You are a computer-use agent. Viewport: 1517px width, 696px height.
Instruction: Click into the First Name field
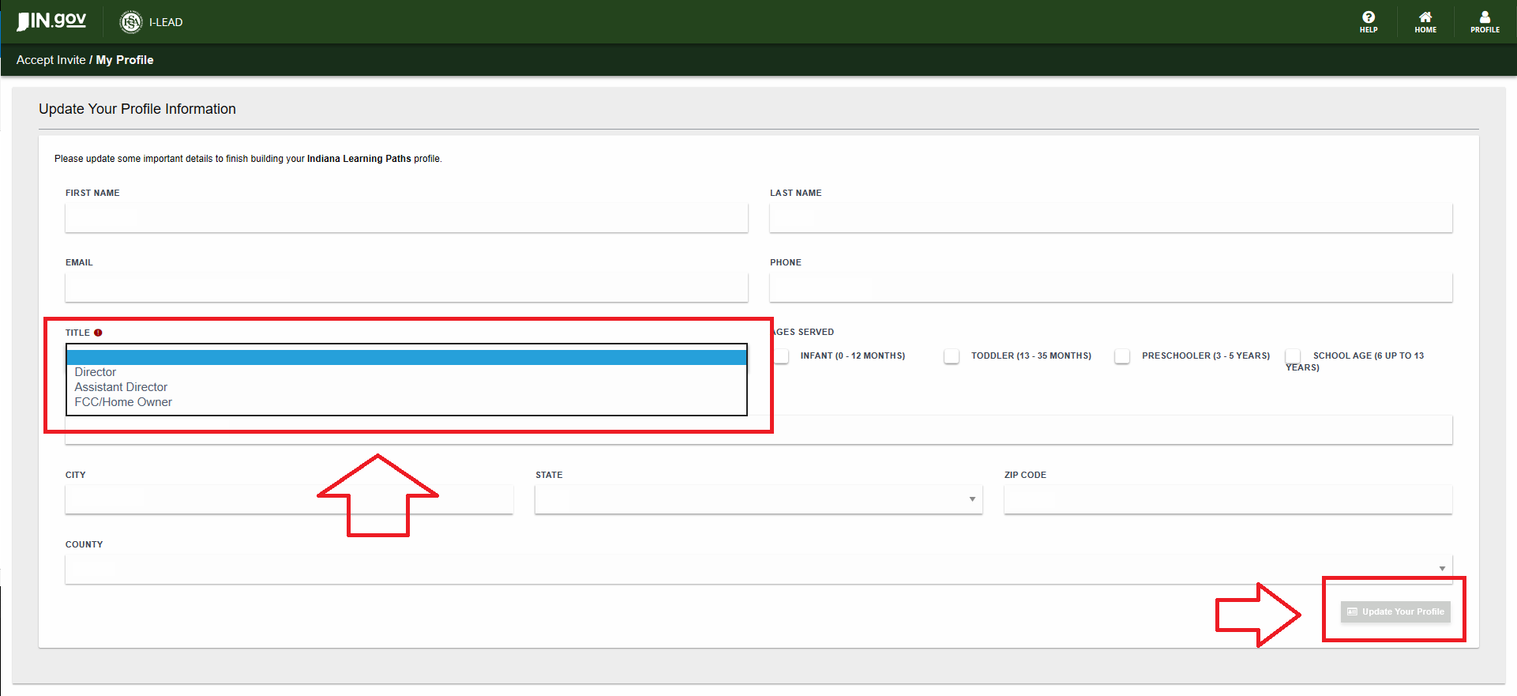407,218
